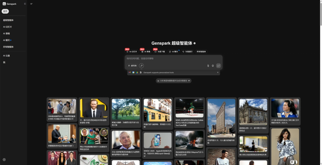This screenshot has height=165, width=322.
Task: Click the AI 聊天 chip above input
Action: (174, 52)
